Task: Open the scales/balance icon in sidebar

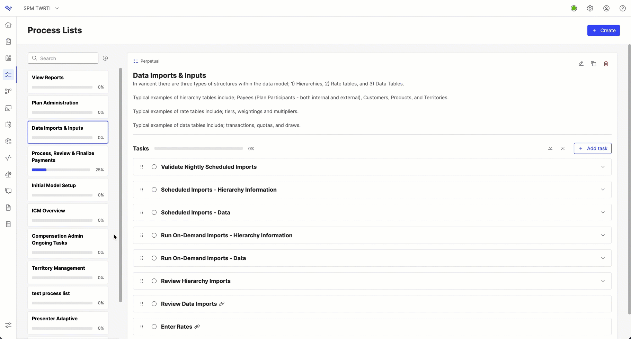Action: (x=8, y=174)
